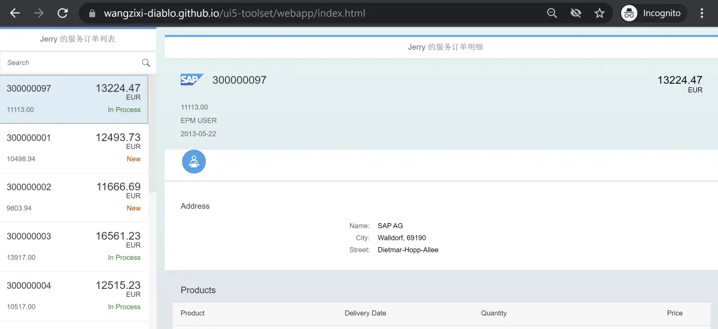Click the 13224.47 total in detail header
The image size is (718, 329).
point(680,80)
